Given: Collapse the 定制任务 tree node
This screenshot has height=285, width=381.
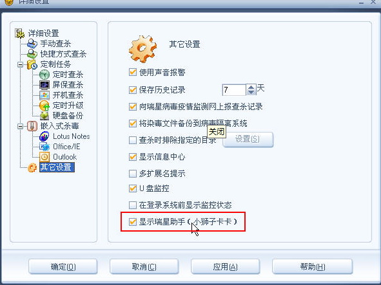Looking at the screenshot, I should (21, 64).
